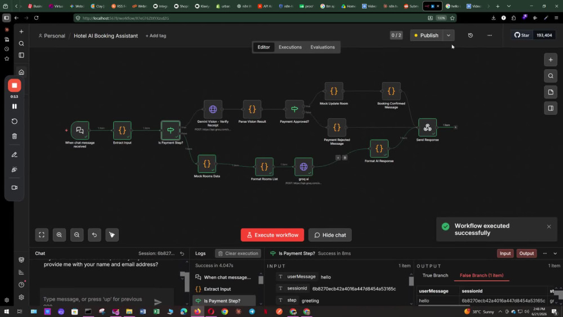The image size is (563, 317).
Task: Click Clear execution in Logs
Action: pos(238,253)
